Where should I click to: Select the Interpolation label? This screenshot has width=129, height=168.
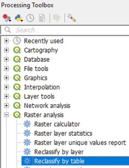point(42,87)
